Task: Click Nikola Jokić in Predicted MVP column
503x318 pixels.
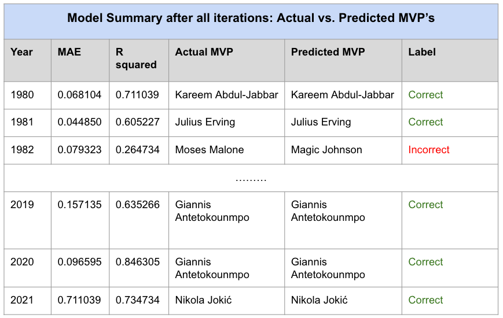Action: coord(320,300)
